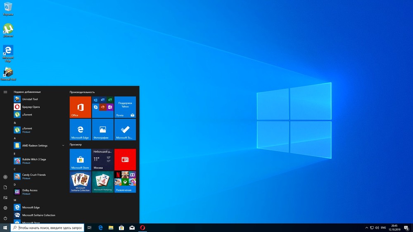The width and height of the screenshot is (413, 232).
Task: Launch the Microsoft Mahjong tile
Action: [102, 182]
